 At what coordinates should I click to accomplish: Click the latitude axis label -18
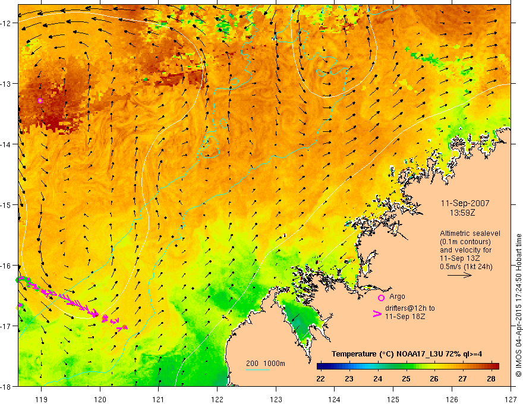[7, 386]
